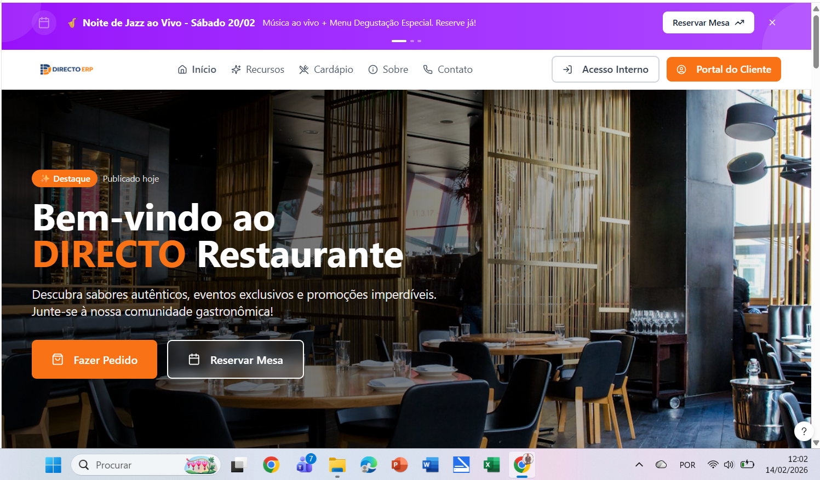Click the Destaque highlight badge
The image size is (820, 480).
(x=64, y=178)
